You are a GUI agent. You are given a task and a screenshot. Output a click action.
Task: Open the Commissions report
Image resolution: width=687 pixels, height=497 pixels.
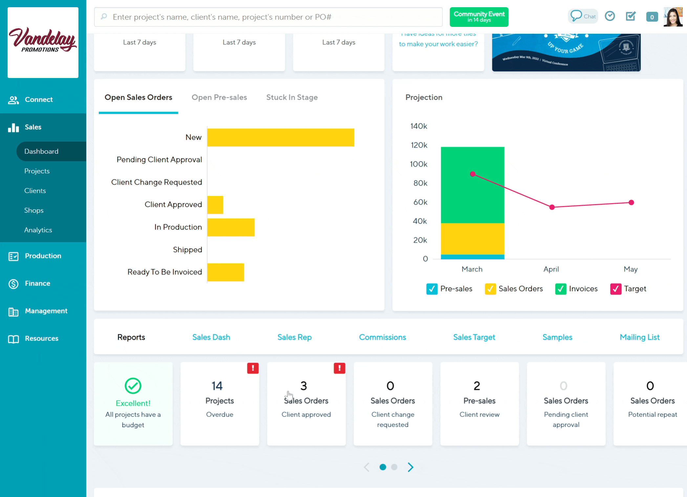tap(382, 337)
